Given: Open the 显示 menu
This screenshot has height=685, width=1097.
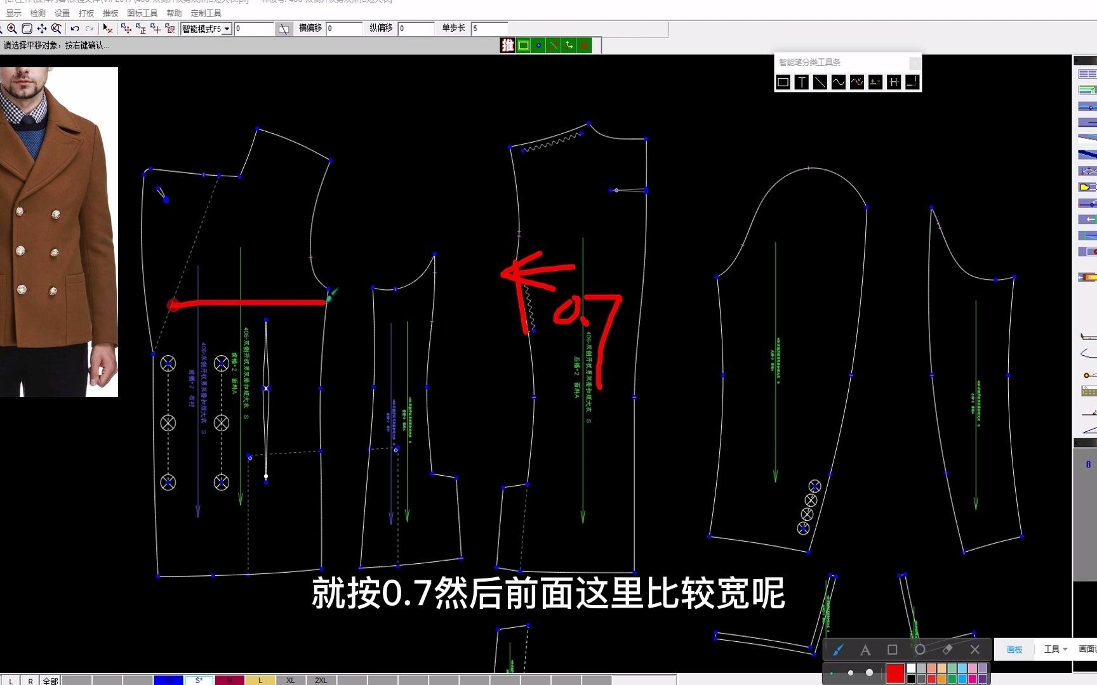Looking at the screenshot, I should (13, 13).
